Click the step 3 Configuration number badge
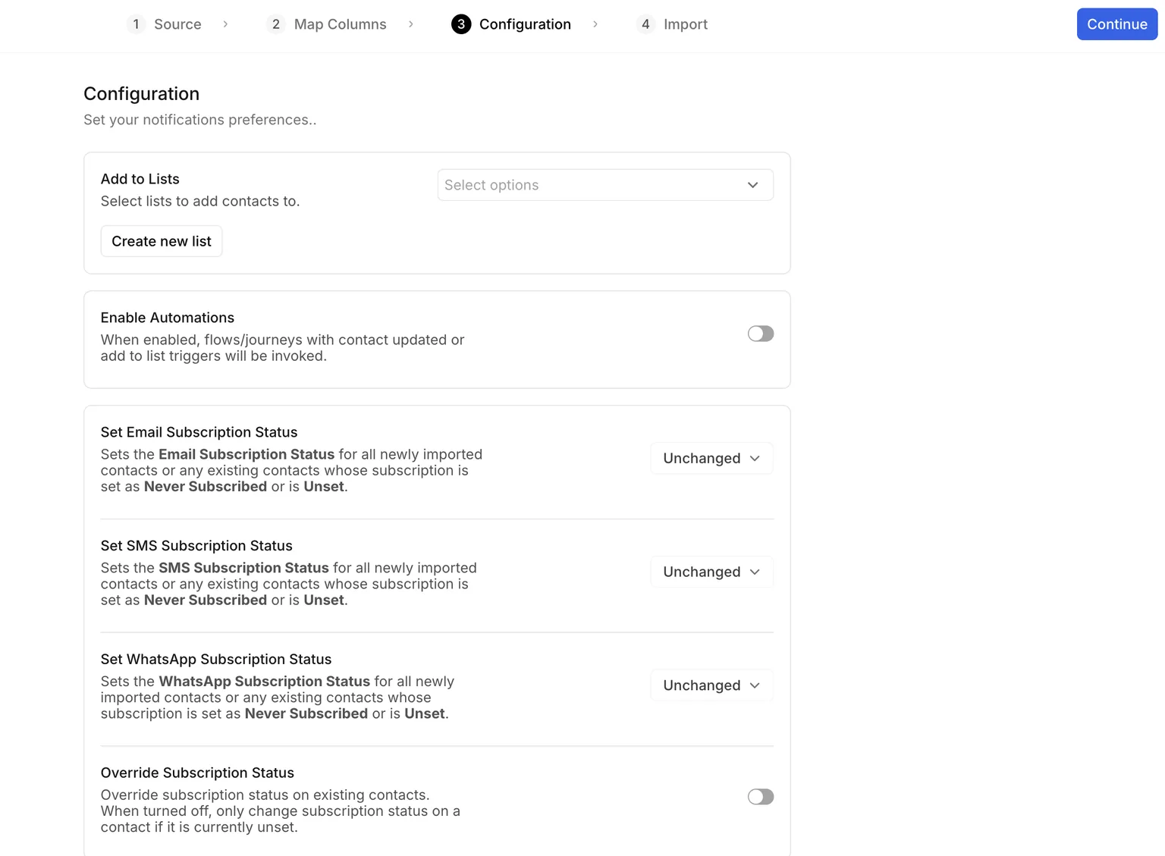 (x=461, y=24)
